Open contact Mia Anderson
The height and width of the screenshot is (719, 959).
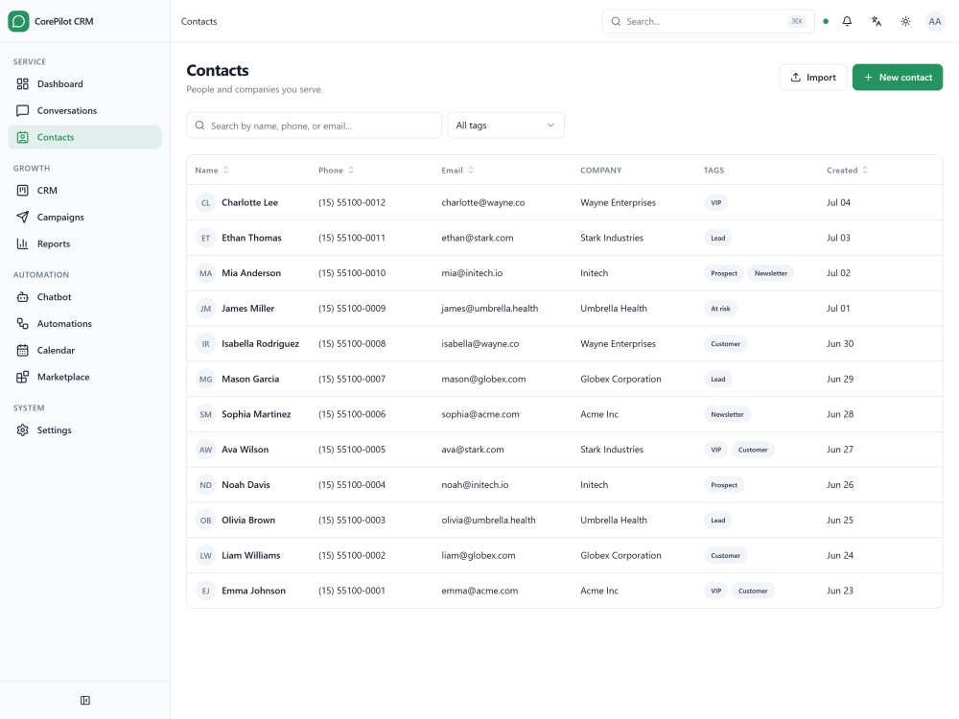coord(251,272)
